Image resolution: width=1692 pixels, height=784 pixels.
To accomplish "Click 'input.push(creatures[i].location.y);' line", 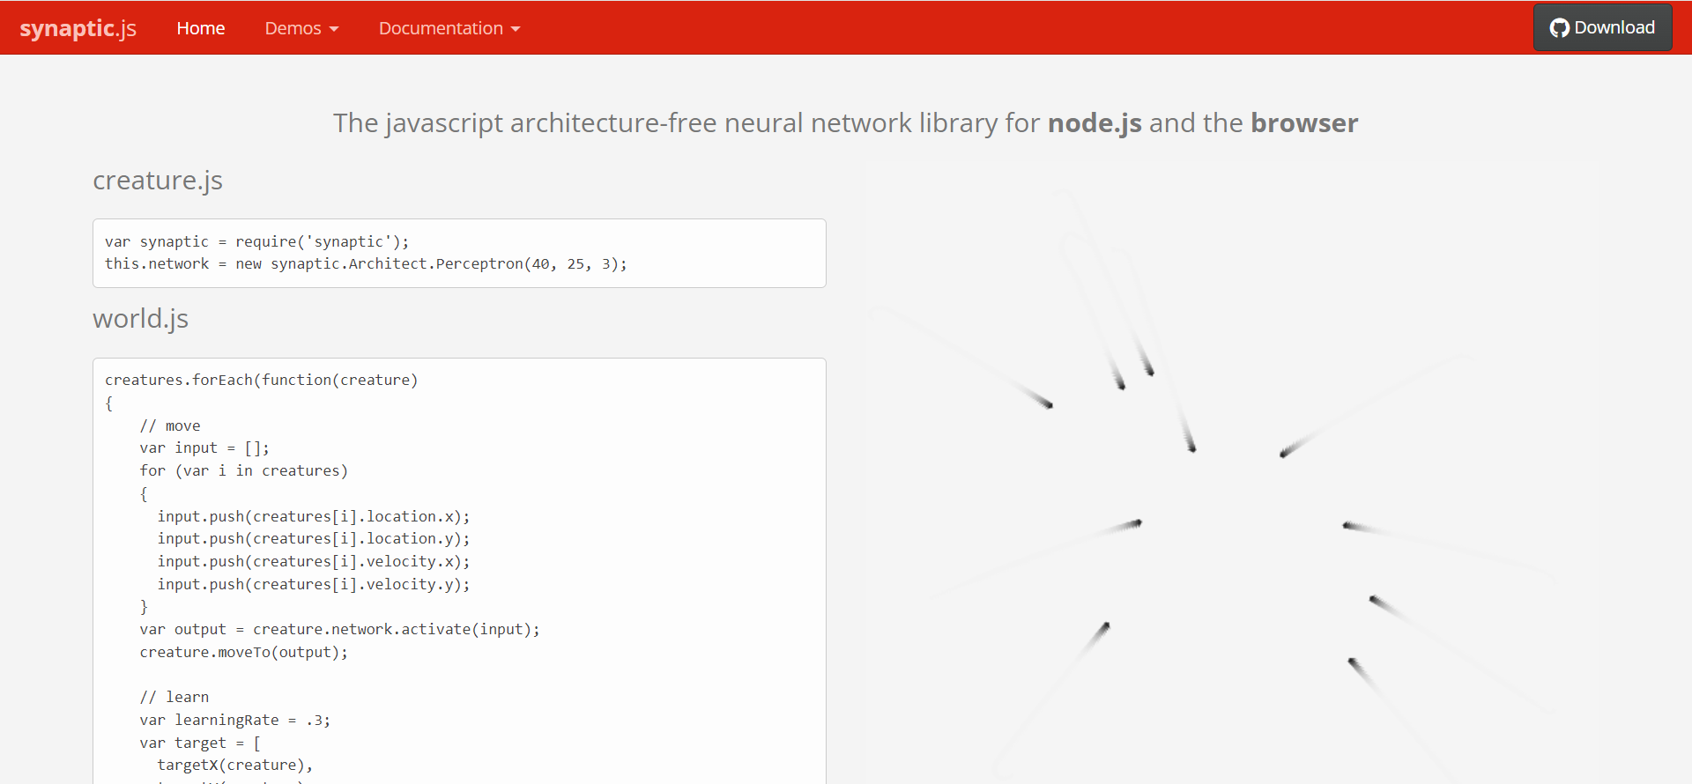I will click(x=314, y=538).
